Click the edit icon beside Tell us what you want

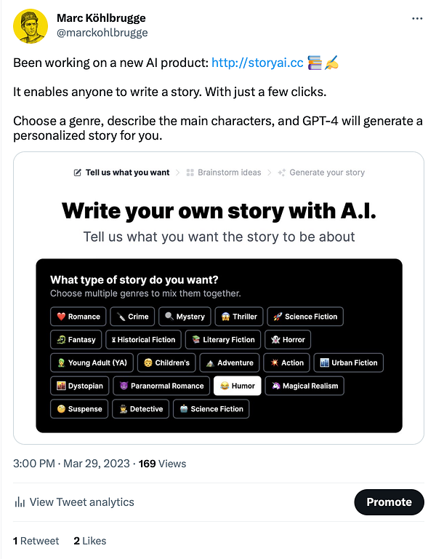pos(78,173)
